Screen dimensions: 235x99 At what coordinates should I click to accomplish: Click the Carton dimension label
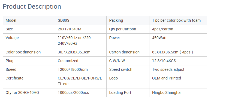[124, 52]
